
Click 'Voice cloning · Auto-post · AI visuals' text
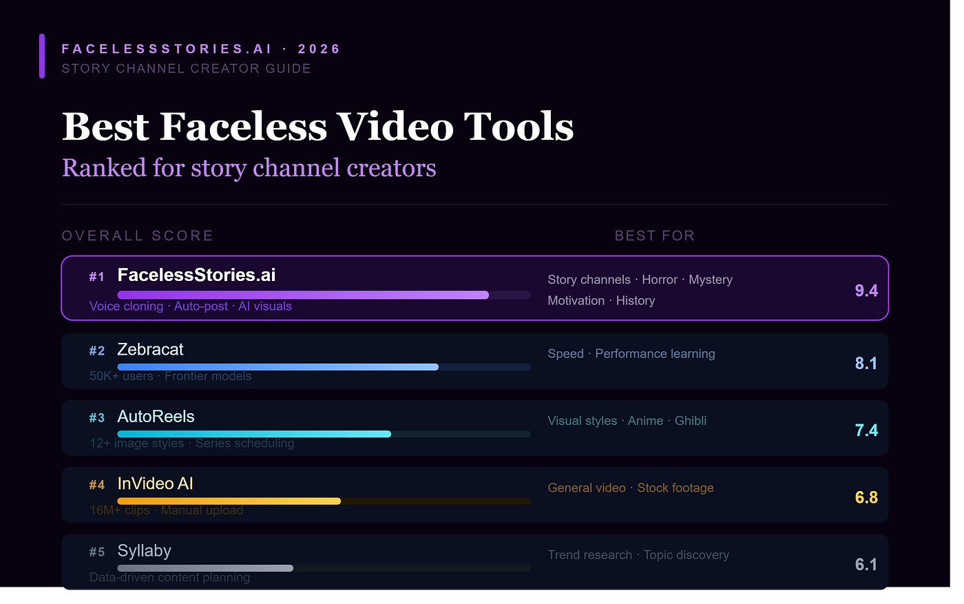tap(191, 306)
